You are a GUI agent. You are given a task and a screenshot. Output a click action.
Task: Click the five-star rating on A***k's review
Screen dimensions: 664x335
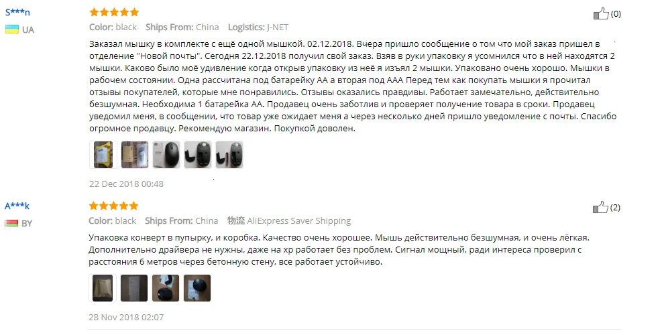113,206
